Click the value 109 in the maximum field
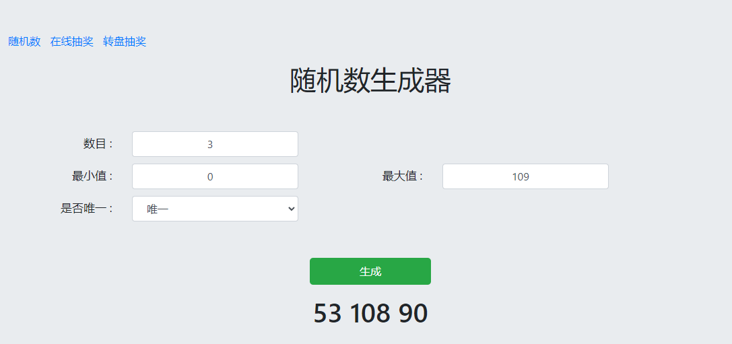The width and height of the screenshot is (732, 344). (521, 177)
